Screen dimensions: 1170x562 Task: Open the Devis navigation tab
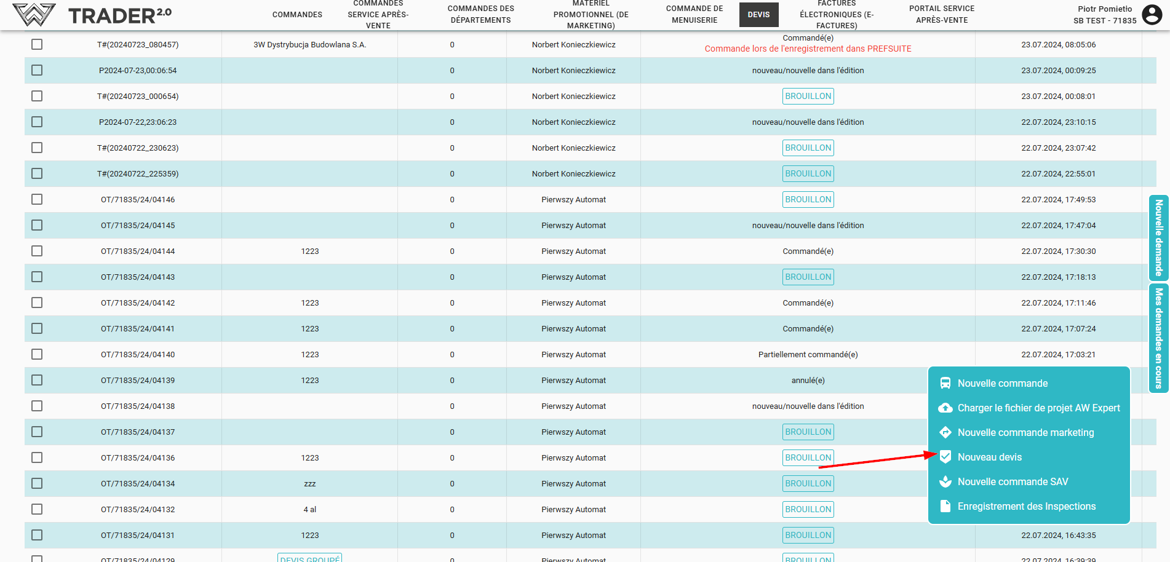click(x=758, y=15)
